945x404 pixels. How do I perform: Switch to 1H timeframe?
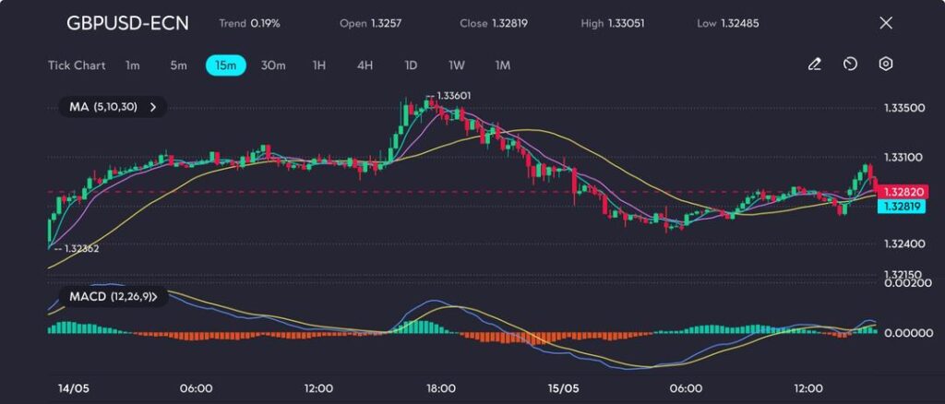[x=319, y=65]
